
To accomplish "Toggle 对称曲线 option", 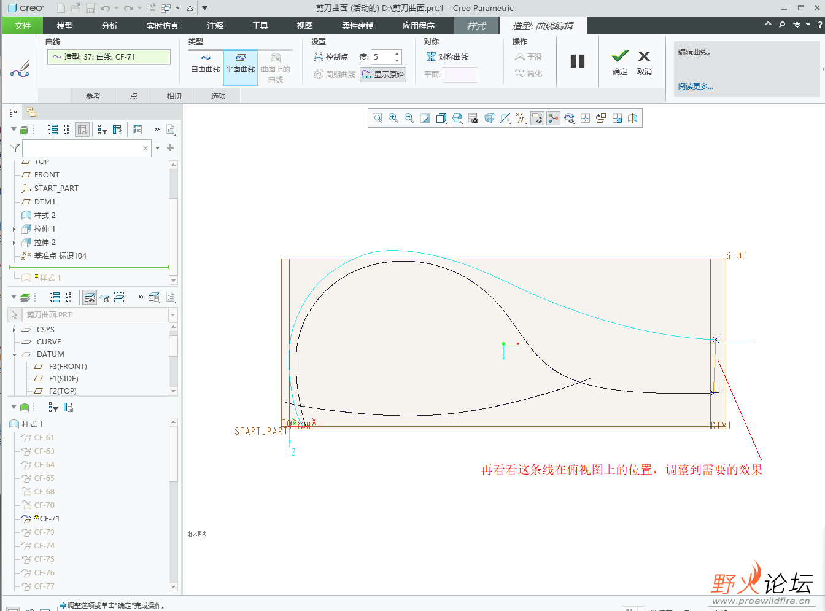I will [447, 56].
